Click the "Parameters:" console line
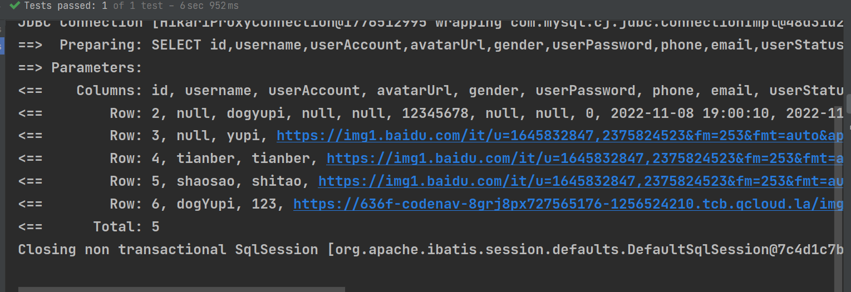 [97, 68]
